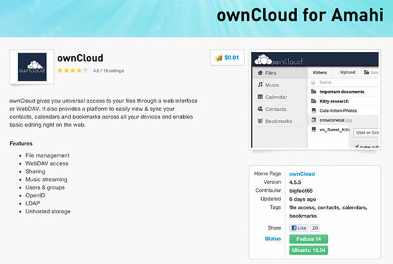Viewport: 393px width, 264px height.
Task: Click file icon beside ws_Sweet_Kitt
Action: tap(314, 129)
